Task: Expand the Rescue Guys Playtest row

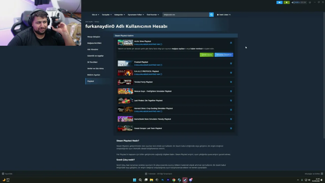Action: 231,91
